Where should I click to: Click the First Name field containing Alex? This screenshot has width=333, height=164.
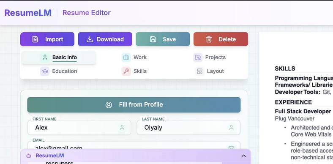[x=79, y=128]
